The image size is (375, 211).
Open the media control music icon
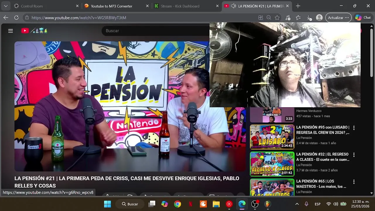(288, 18)
